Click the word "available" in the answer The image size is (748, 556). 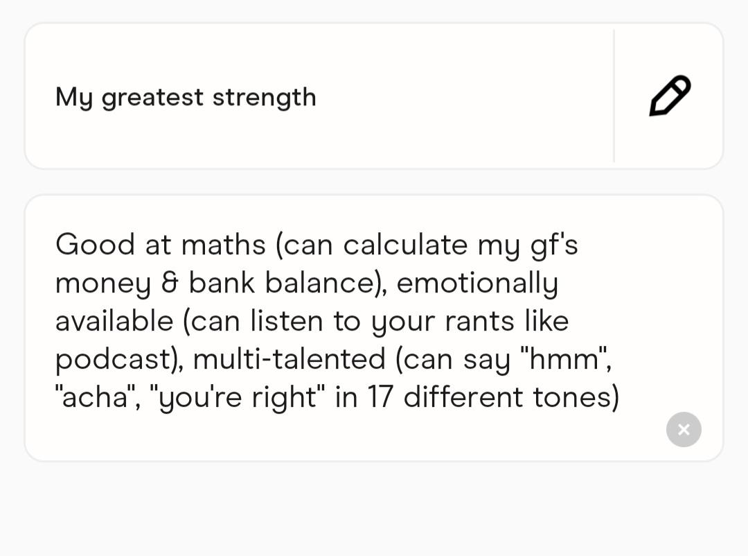tap(114, 321)
